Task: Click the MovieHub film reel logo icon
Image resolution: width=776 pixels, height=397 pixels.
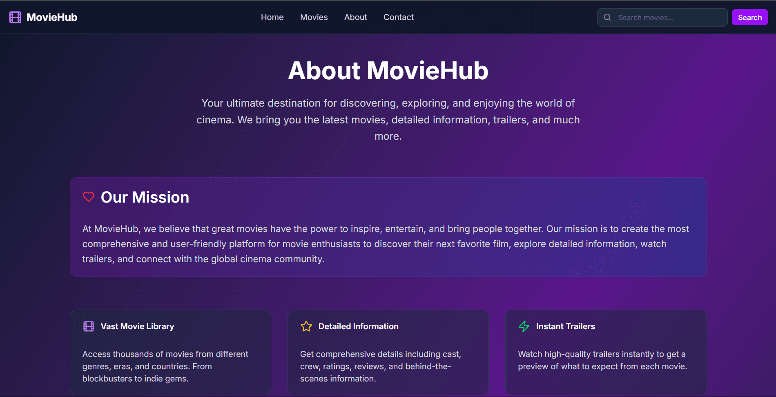Action: [15, 17]
